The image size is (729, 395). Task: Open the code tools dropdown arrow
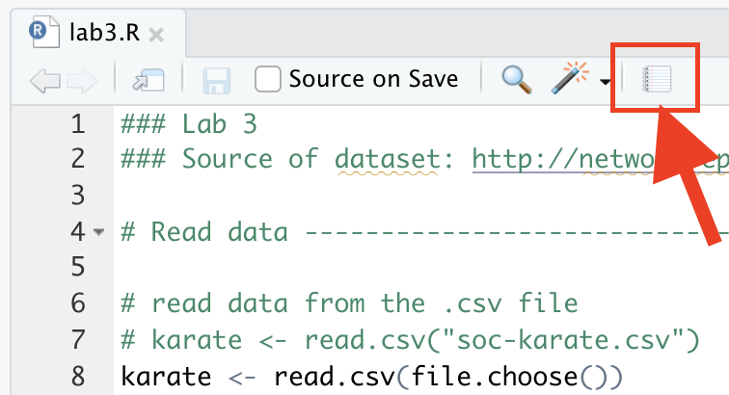pyautogui.click(x=605, y=82)
